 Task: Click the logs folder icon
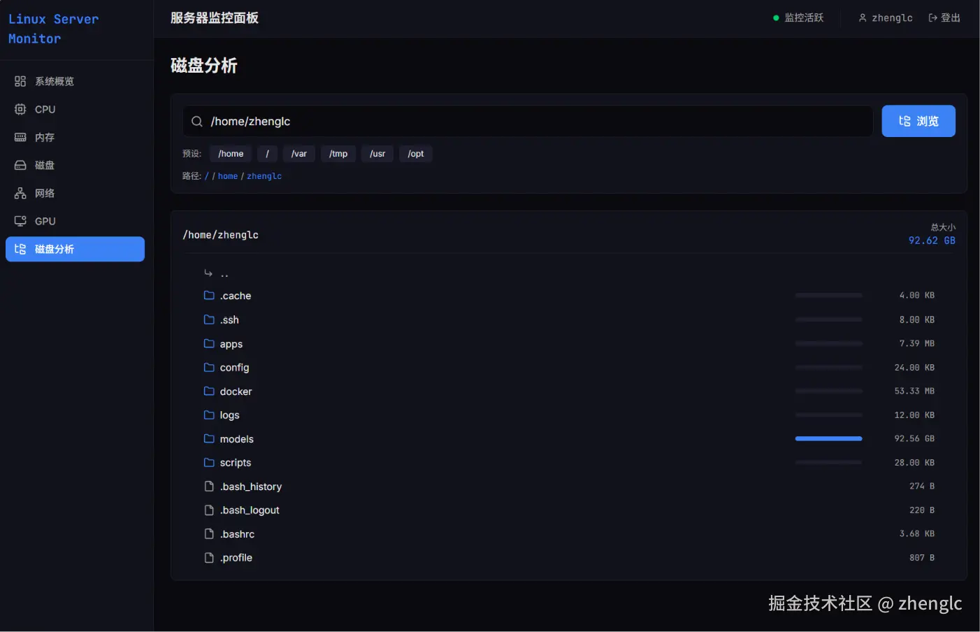[209, 415]
